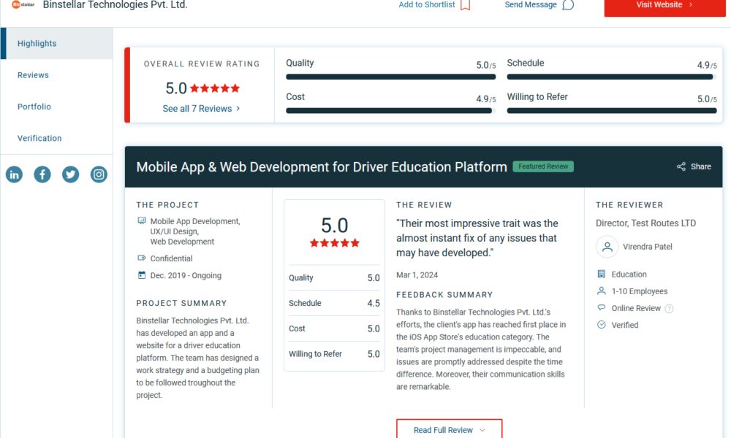Screen dimensions: 731x438
Task: Open the Instagram social icon
Action: click(x=99, y=174)
